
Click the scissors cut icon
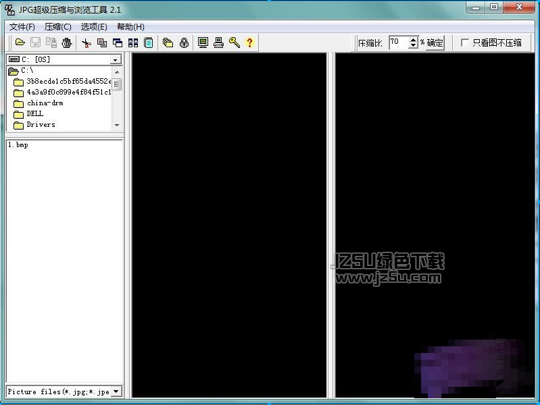click(87, 43)
